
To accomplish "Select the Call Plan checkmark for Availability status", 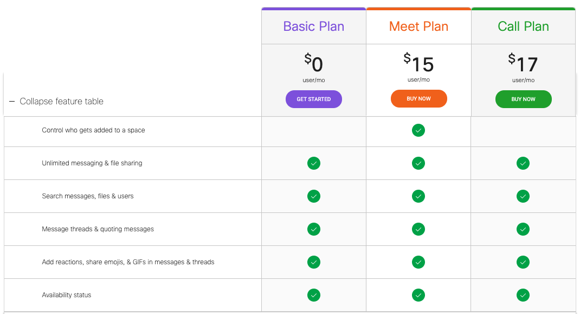I will pos(523,295).
